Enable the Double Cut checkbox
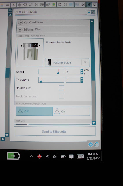Image resolution: width=123 pixels, height=186 pixels. coord(61,88)
